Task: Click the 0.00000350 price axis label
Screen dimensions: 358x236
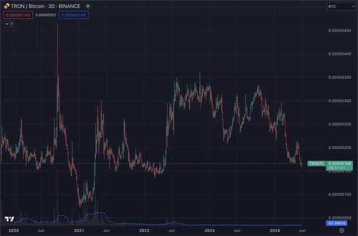Action: click(x=340, y=77)
